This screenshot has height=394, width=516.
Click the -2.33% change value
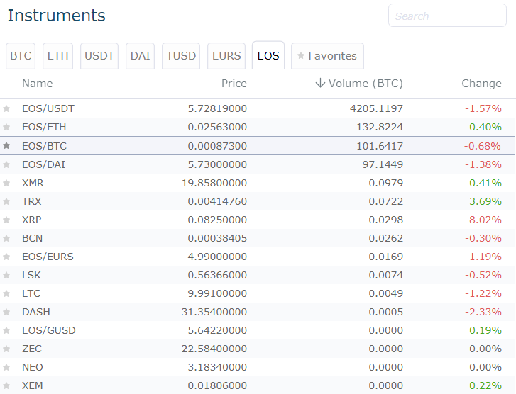tap(483, 312)
